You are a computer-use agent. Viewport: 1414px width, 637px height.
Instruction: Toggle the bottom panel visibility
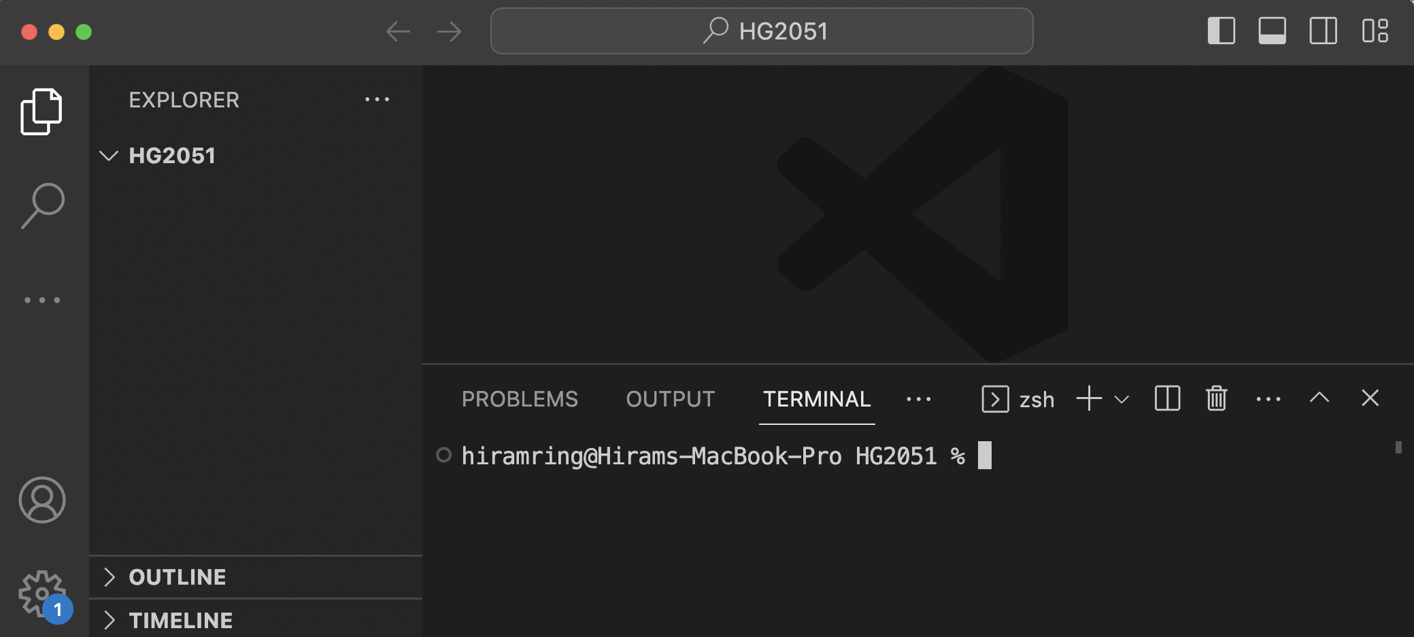pyautogui.click(x=1272, y=31)
